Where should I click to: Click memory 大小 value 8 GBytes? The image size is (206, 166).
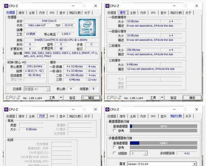click(31, 129)
